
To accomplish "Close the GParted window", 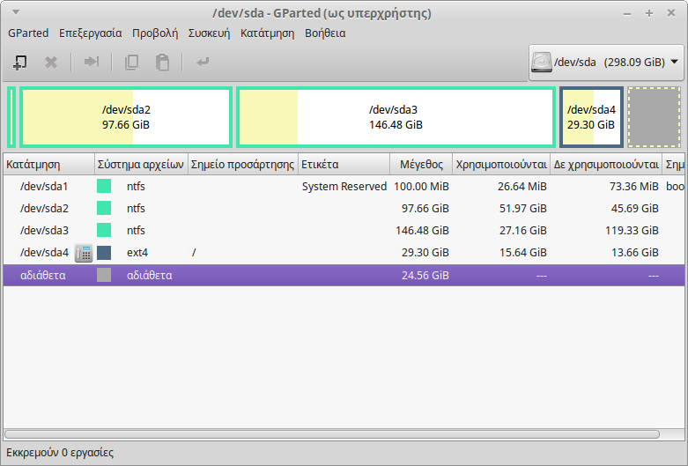I will click(x=671, y=13).
